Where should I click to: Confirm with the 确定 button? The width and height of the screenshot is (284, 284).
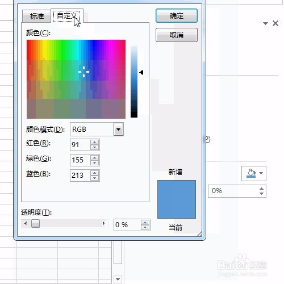[177, 16]
